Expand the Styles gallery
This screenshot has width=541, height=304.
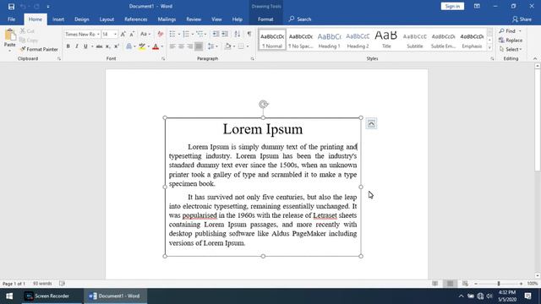pyautogui.click(x=489, y=48)
